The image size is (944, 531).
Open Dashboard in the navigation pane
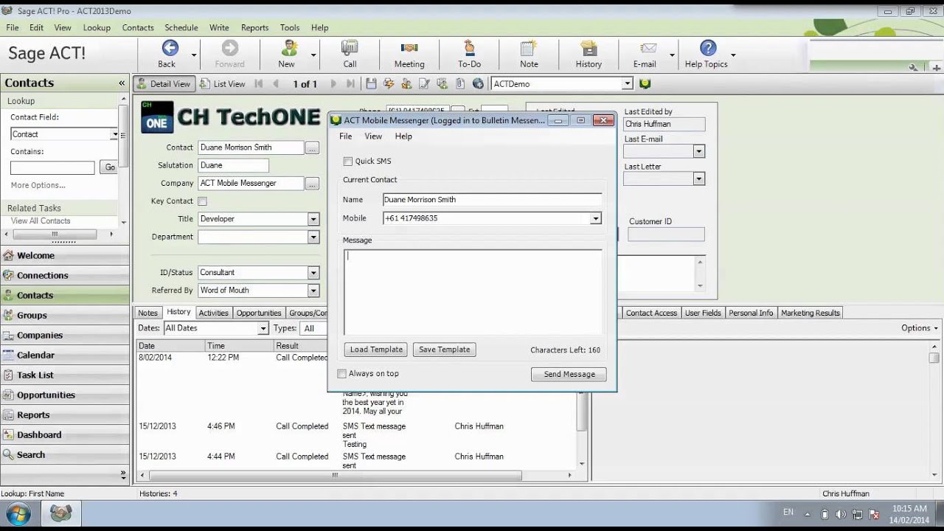(65, 434)
